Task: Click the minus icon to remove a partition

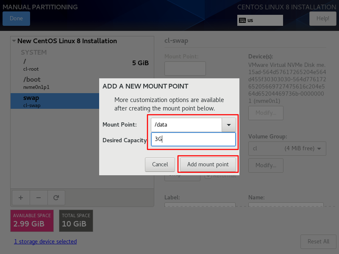Action: pyautogui.click(x=39, y=198)
